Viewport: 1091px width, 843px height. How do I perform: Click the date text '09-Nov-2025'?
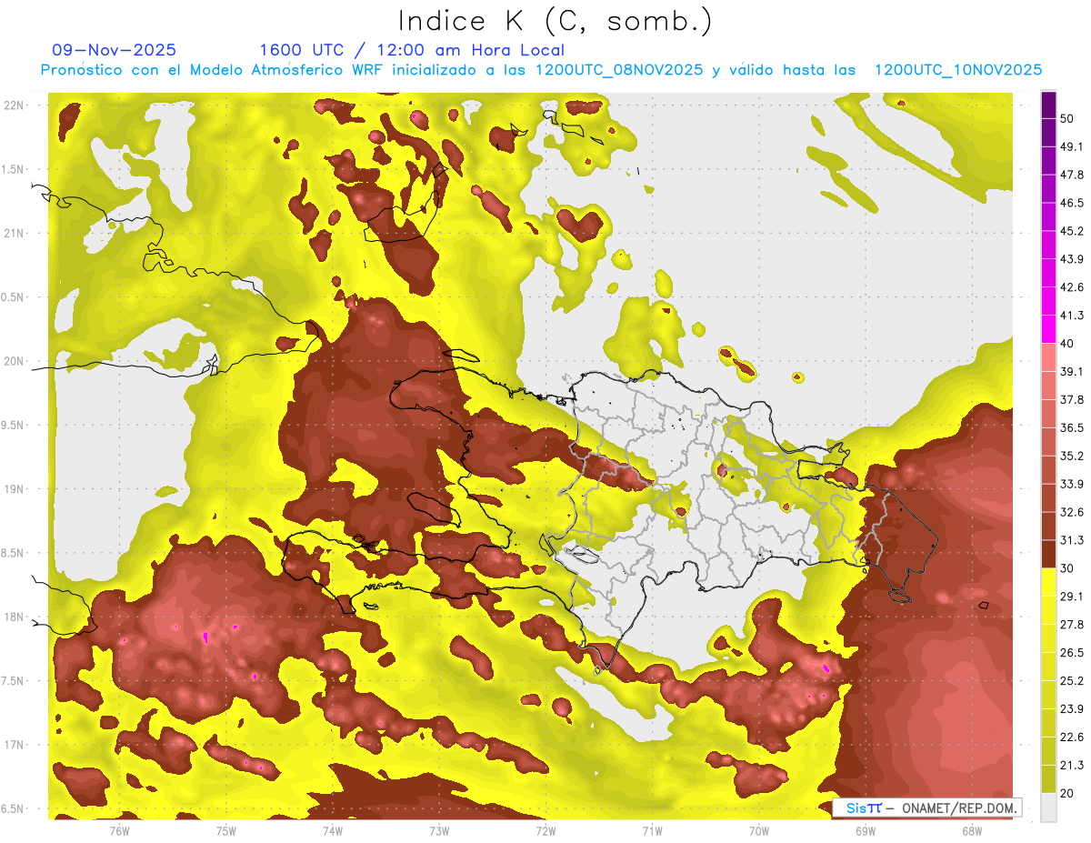(x=114, y=50)
